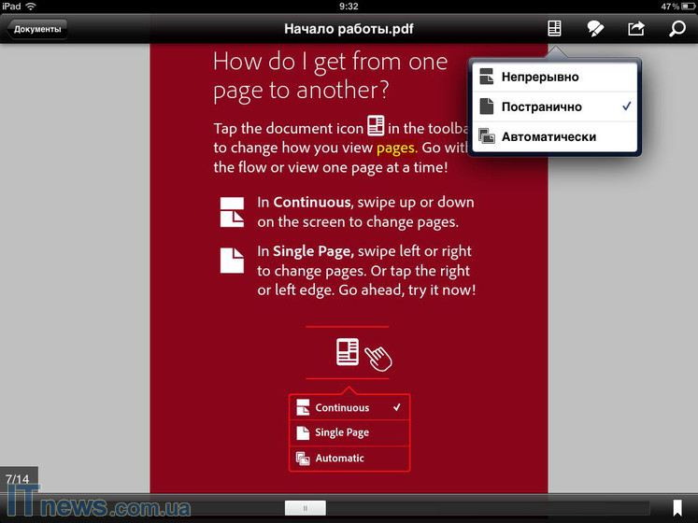Tap the bookmark icon at bottom right
The height and width of the screenshot is (523, 698).
[x=677, y=508]
